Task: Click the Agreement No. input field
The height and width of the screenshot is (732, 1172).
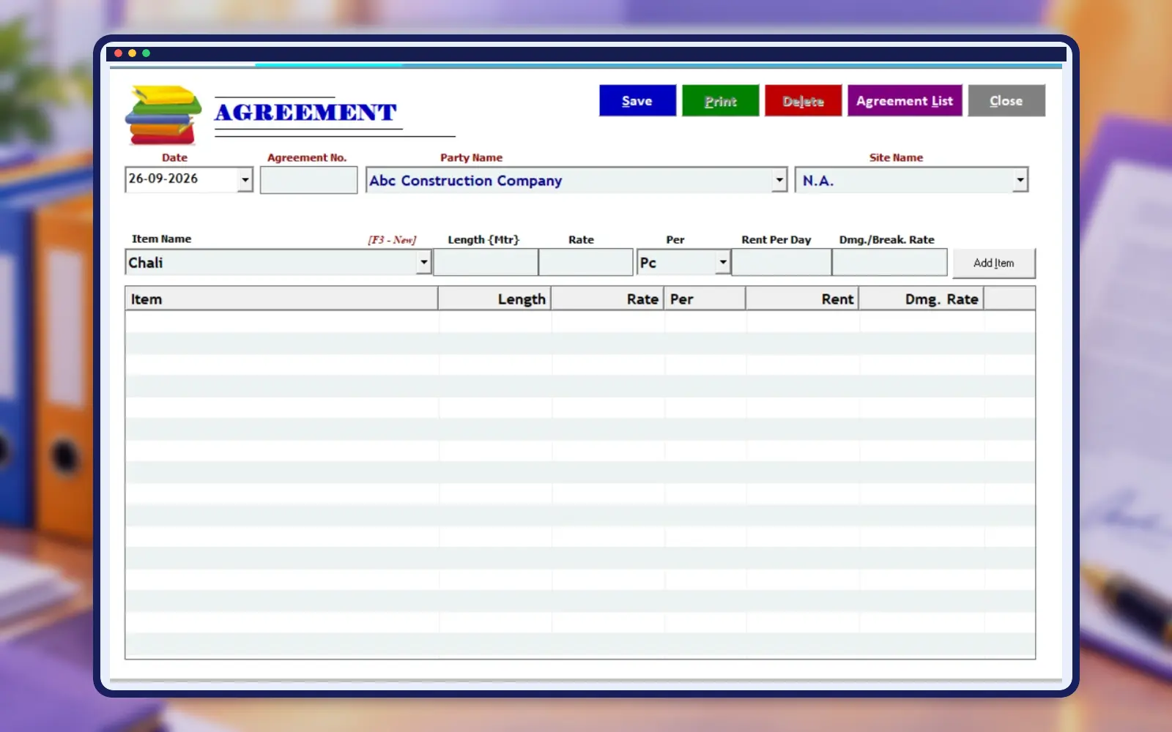Action: [x=308, y=180]
